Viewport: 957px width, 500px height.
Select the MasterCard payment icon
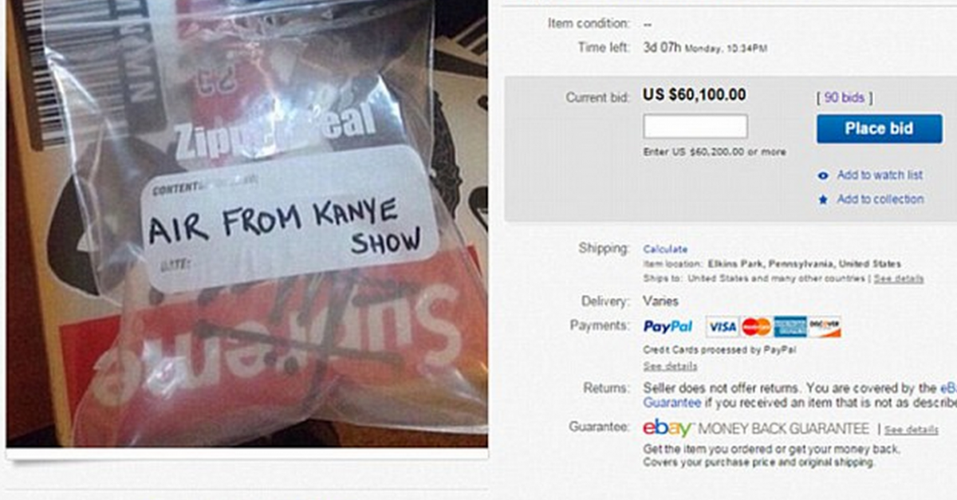coord(756,327)
